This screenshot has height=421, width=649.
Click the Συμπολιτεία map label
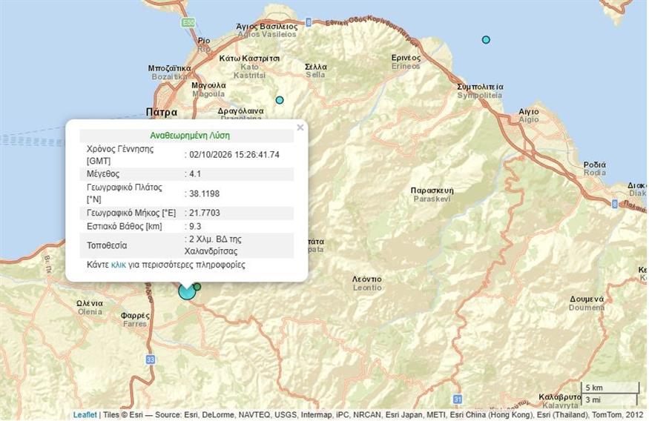(480, 87)
